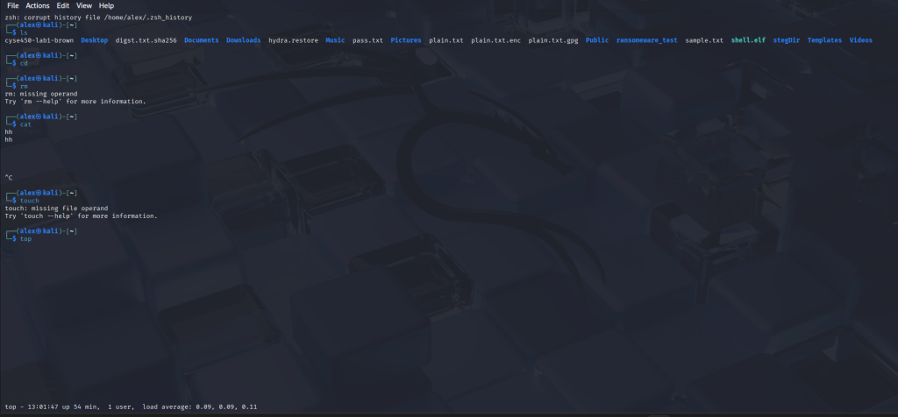
Task: Click the hydra.restore file name
Action: coord(293,40)
